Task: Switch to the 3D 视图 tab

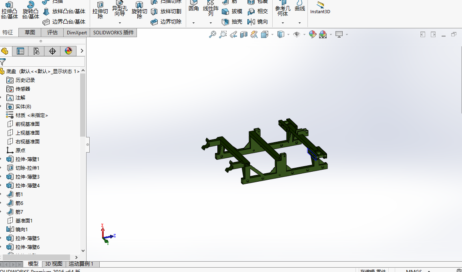Action: 54,264
